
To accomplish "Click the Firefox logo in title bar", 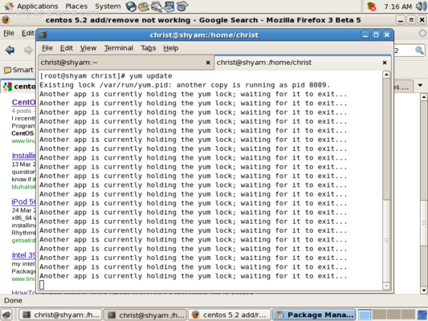I will 6,20.
